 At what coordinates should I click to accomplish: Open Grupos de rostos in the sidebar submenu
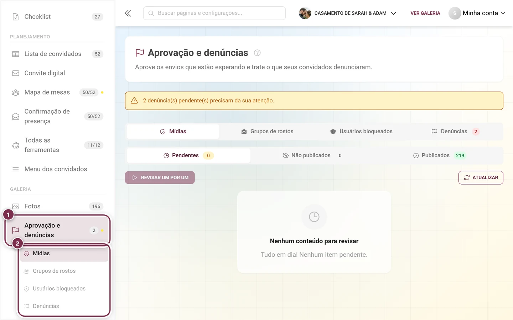click(x=64, y=271)
